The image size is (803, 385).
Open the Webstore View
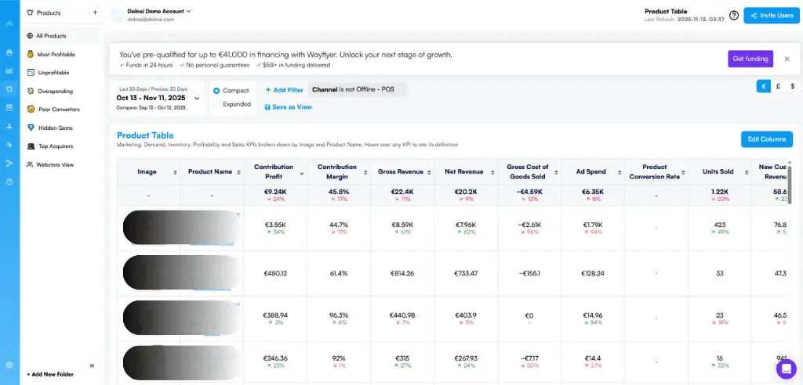click(x=61, y=164)
